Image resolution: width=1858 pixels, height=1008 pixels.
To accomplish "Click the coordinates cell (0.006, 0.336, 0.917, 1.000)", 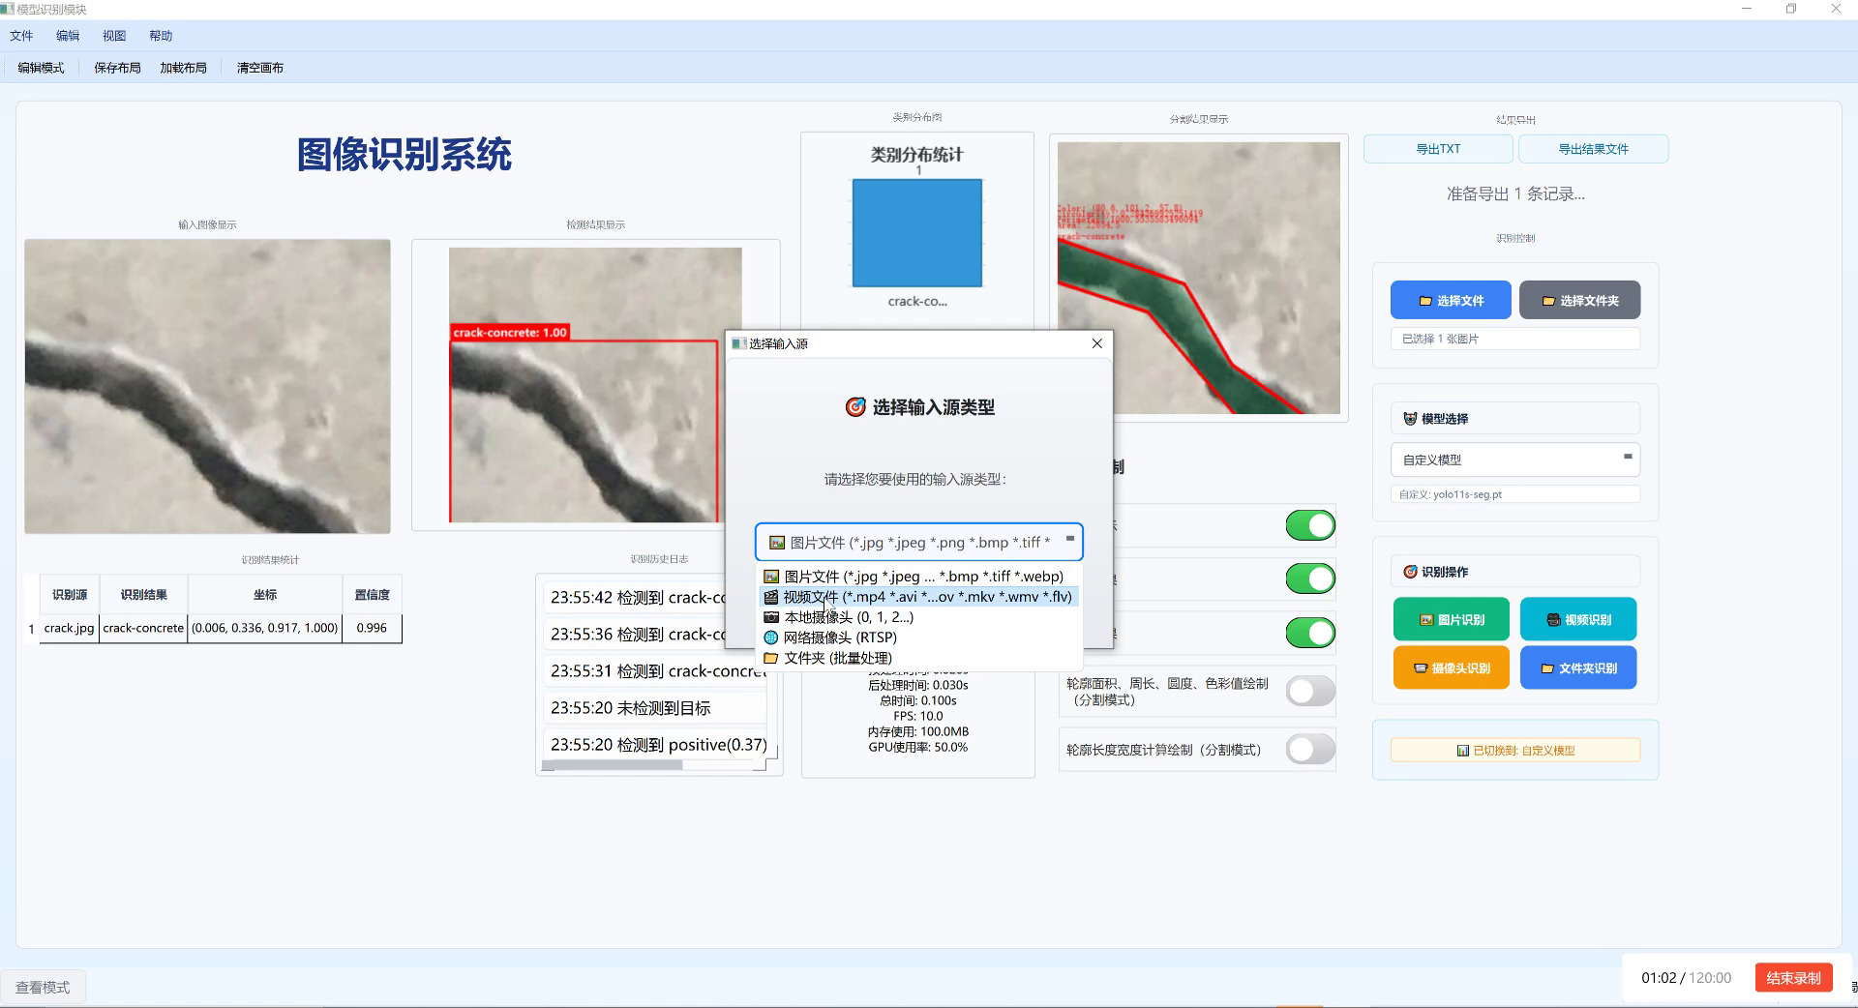I will pyautogui.click(x=265, y=628).
